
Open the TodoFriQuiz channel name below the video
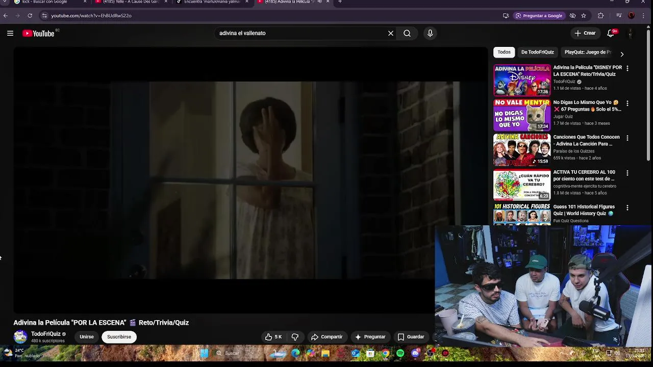46,334
